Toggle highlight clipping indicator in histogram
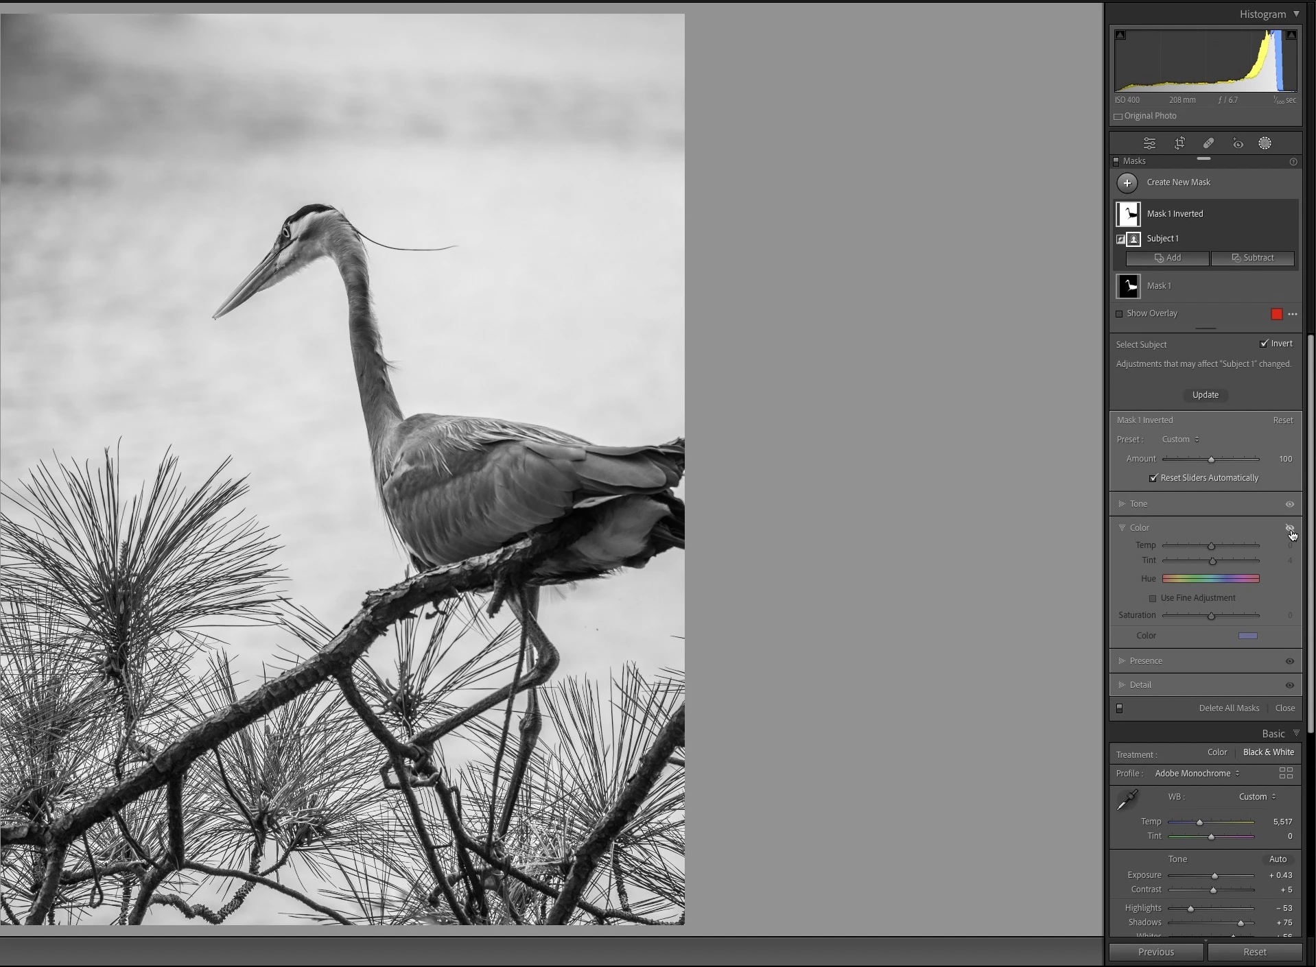 (x=1291, y=35)
